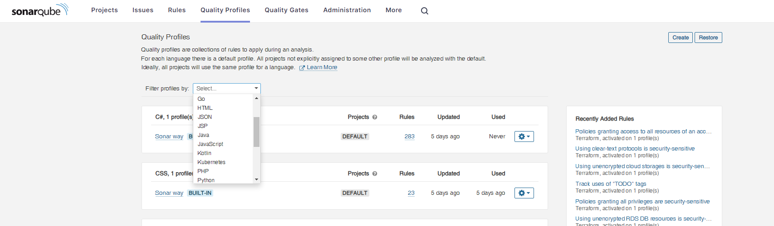Click the CSS profile gear icon

524,193
